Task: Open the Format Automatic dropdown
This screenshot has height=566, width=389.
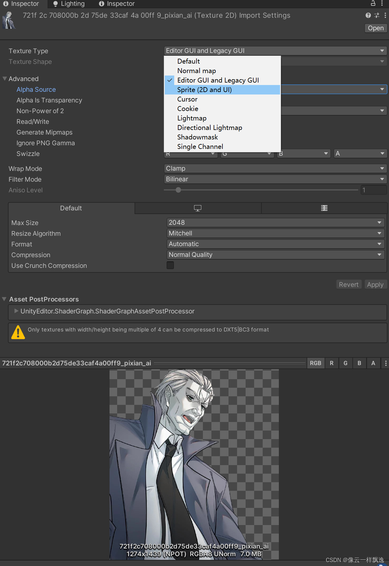Action: pyautogui.click(x=276, y=244)
